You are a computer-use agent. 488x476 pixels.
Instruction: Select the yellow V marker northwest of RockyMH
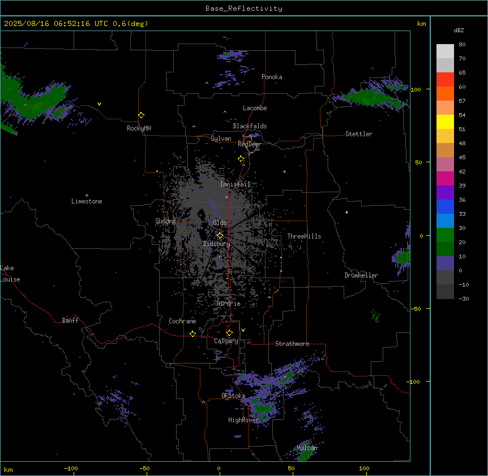(99, 104)
